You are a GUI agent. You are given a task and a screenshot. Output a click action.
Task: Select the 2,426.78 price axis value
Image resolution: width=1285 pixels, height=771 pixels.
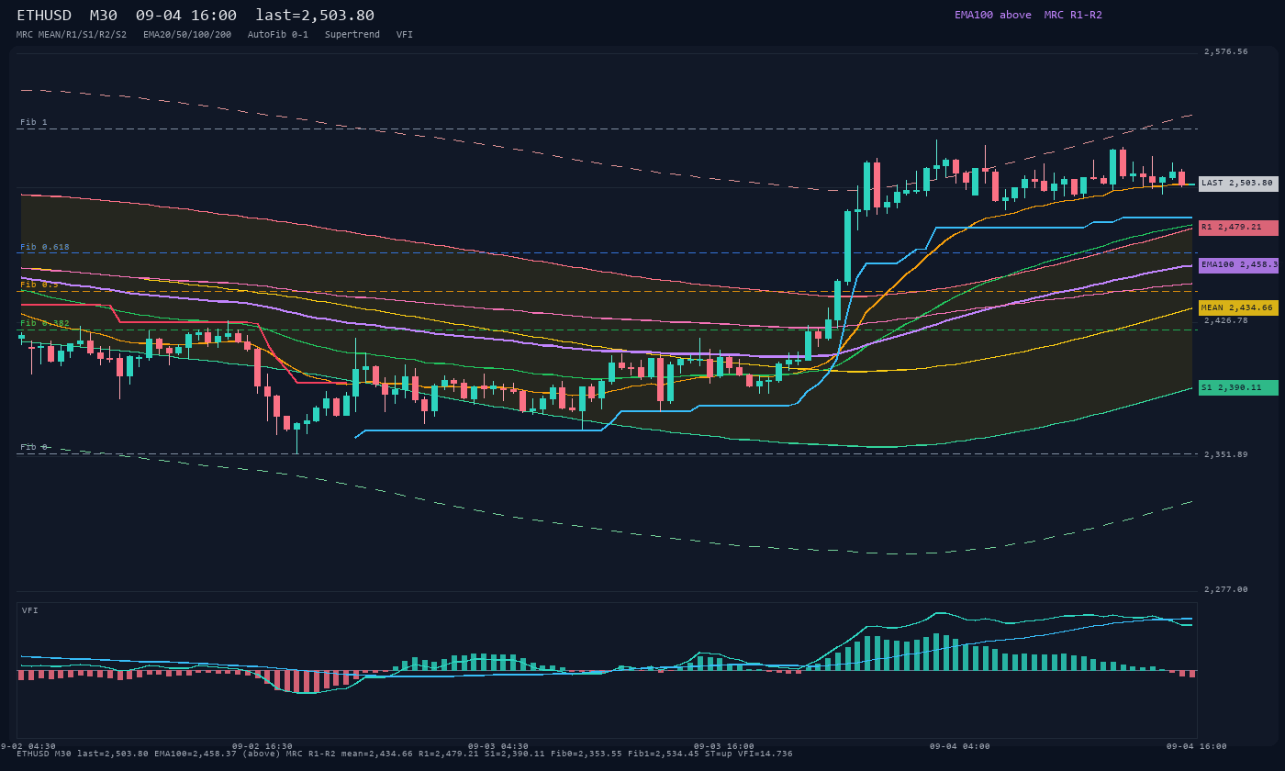(1226, 321)
